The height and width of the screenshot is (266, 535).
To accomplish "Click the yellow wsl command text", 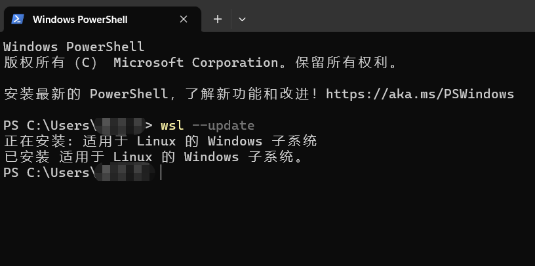I will click(172, 126).
